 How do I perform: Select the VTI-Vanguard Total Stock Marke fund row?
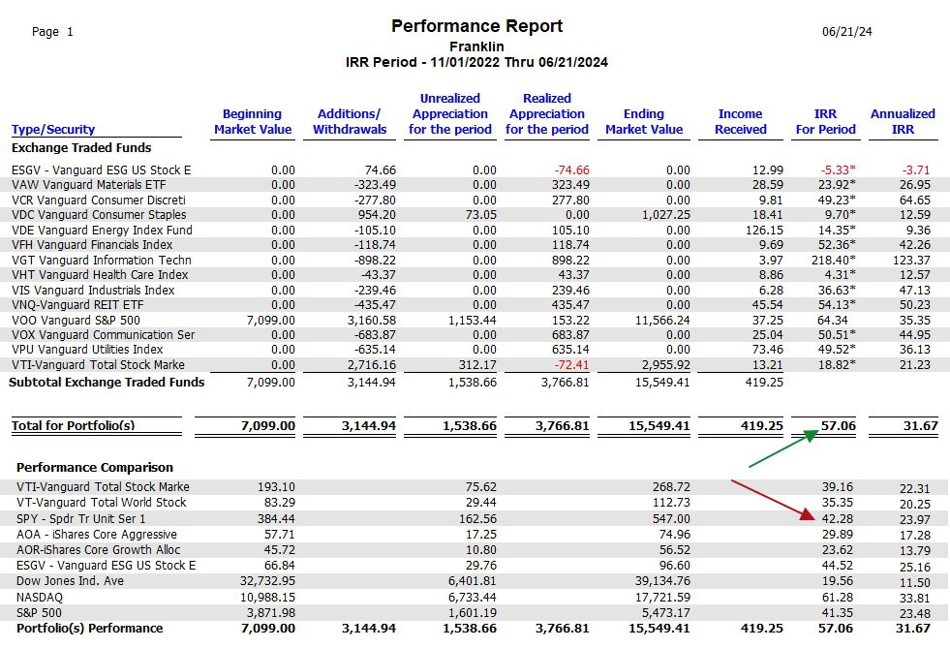pos(475,365)
